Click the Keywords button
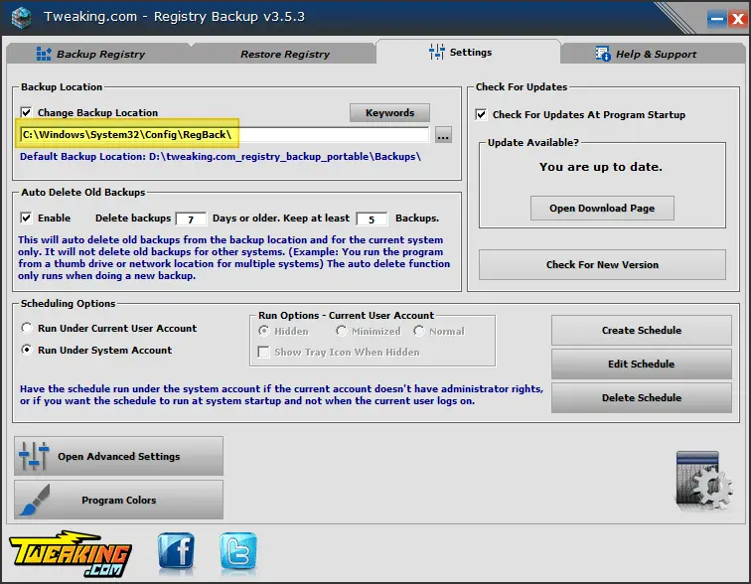This screenshot has width=751, height=584. (389, 113)
